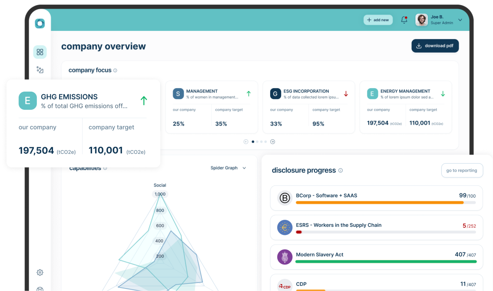Expand the user account menu chevron
Image resolution: width=493 pixels, height=291 pixels.
point(460,20)
